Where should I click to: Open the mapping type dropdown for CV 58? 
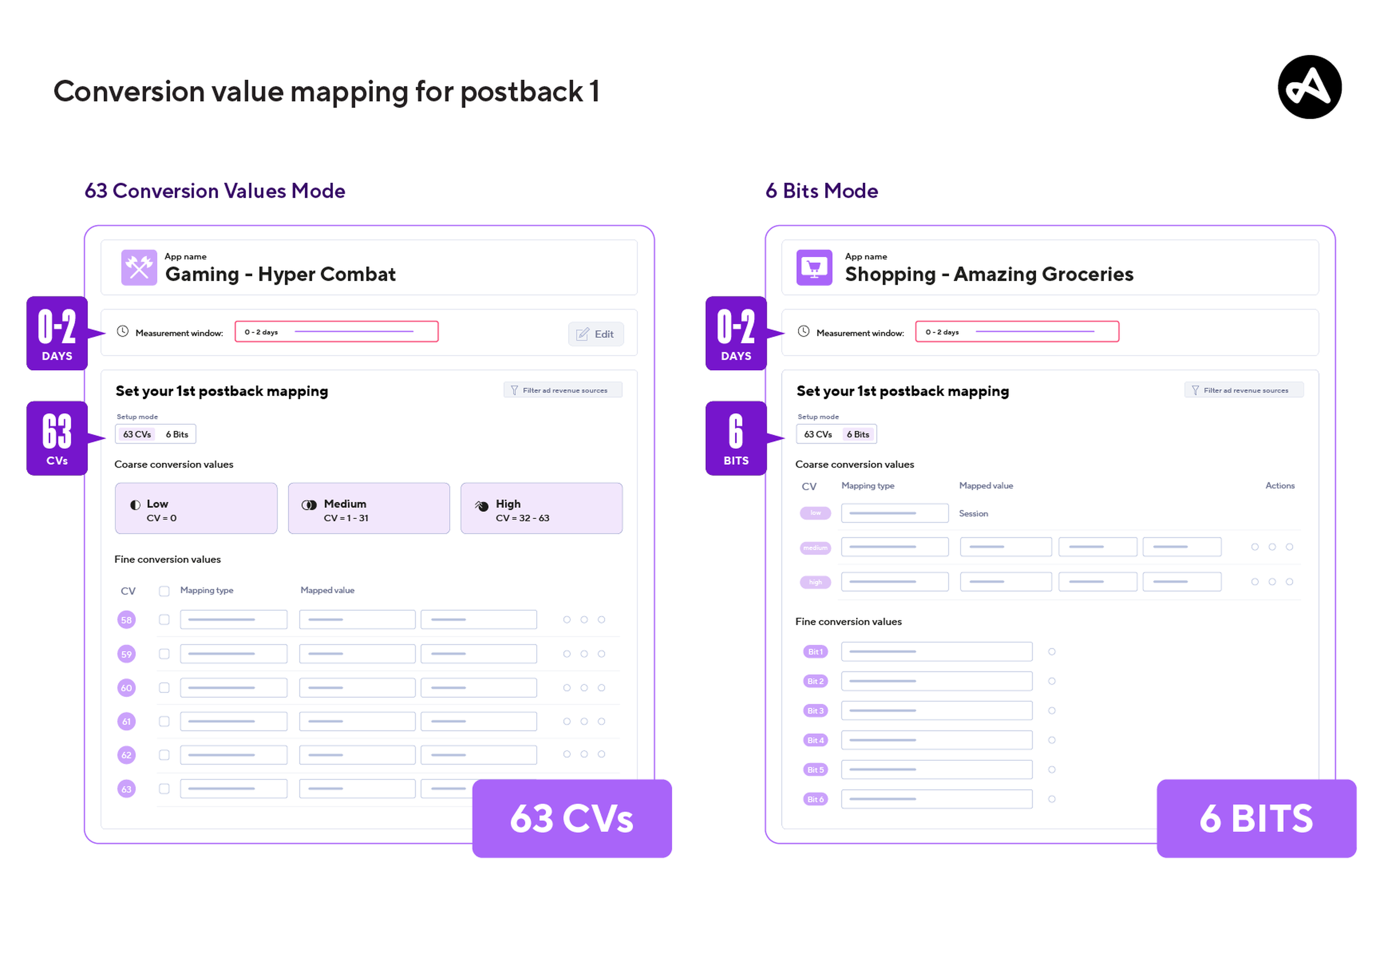click(x=233, y=619)
